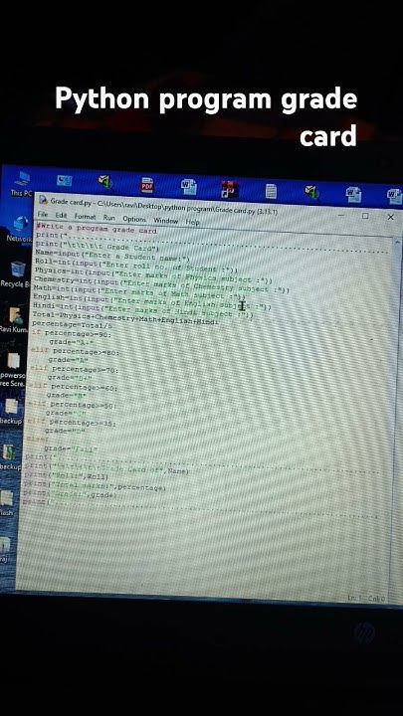The width and height of the screenshot is (403, 716).
Task: Click the Grade card.py title bar text
Action: (163, 206)
